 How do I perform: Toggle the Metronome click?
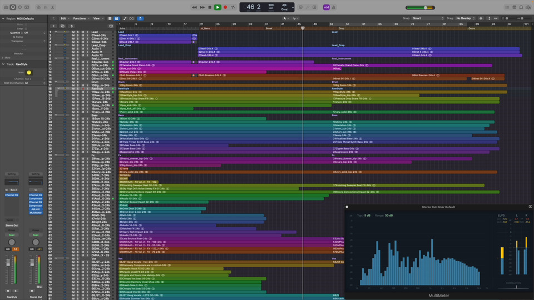click(x=333, y=7)
